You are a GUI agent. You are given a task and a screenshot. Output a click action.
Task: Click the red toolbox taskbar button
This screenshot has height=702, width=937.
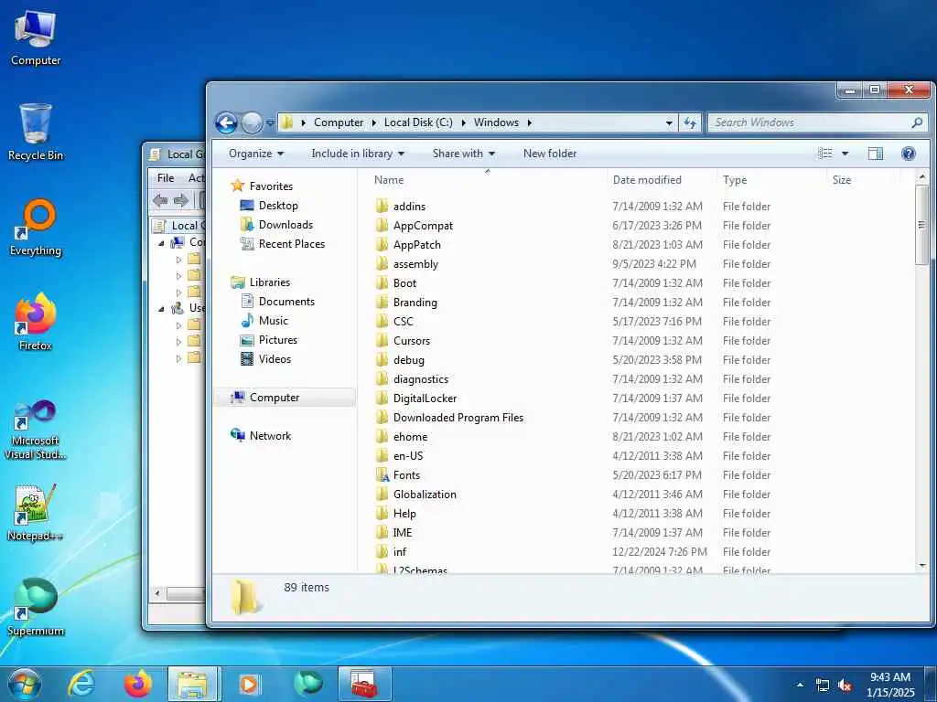(364, 684)
